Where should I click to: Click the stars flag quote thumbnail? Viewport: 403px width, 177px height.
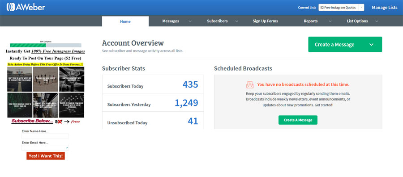point(72,105)
